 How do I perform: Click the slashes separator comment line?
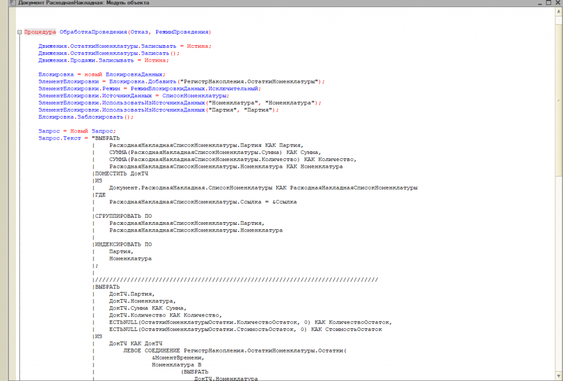coord(236,280)
